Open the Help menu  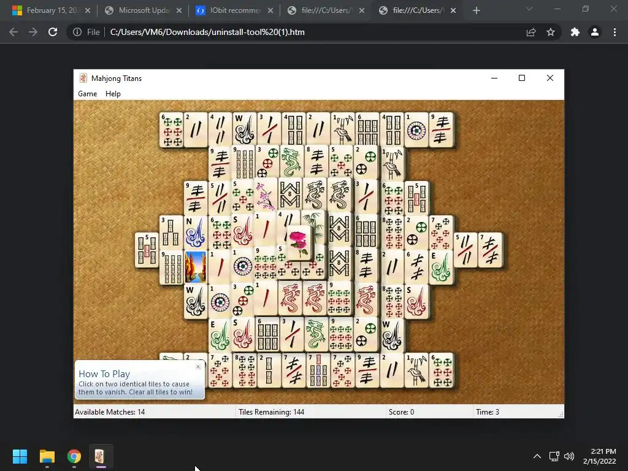click(x=113, y=94)
